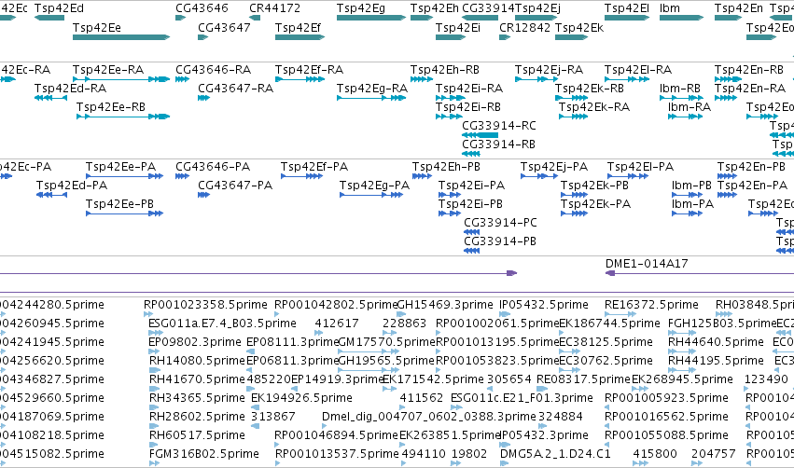
Task: Select EST DMG5A.2_1.D24.C1
Action: click(555, 454)
